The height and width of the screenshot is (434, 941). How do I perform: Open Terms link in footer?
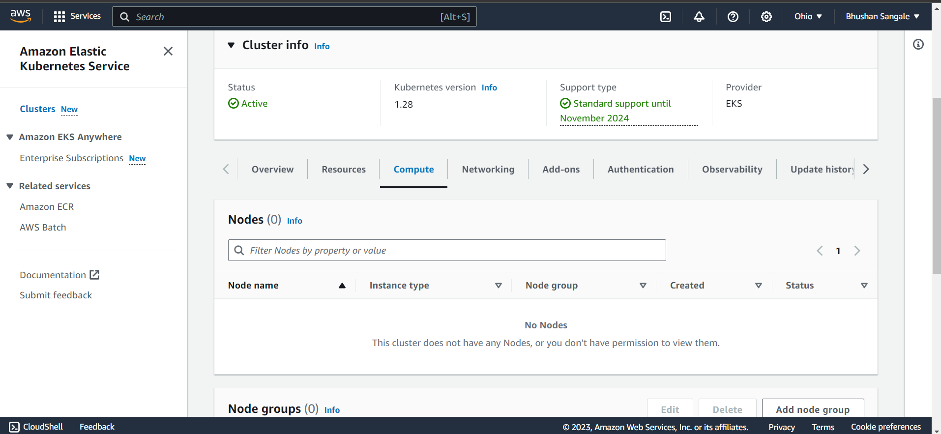click(823, 427)
